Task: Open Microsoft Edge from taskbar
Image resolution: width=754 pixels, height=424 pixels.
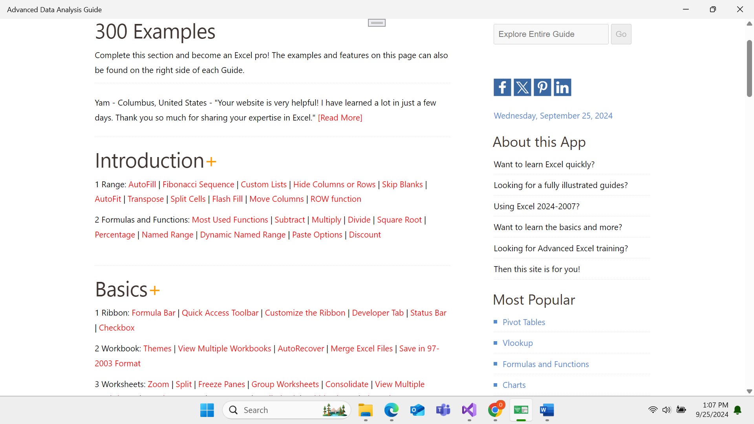Action: [x=391, y=410]
